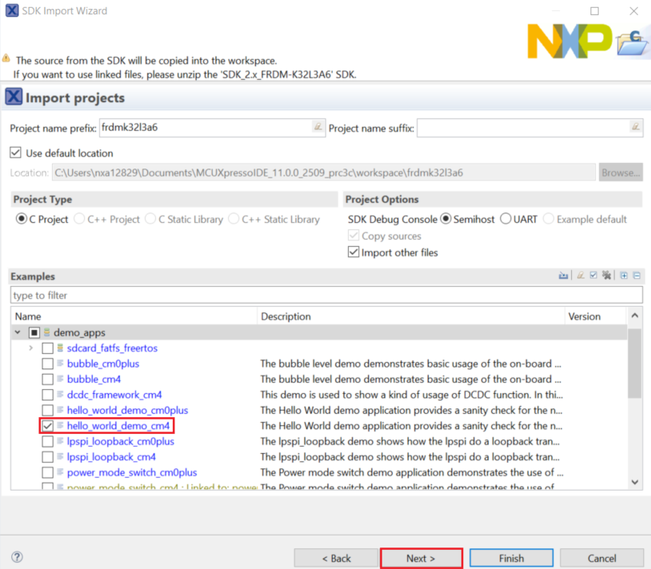Select the C Project radio button
This screenshot has width=651, height=569.
21,218
